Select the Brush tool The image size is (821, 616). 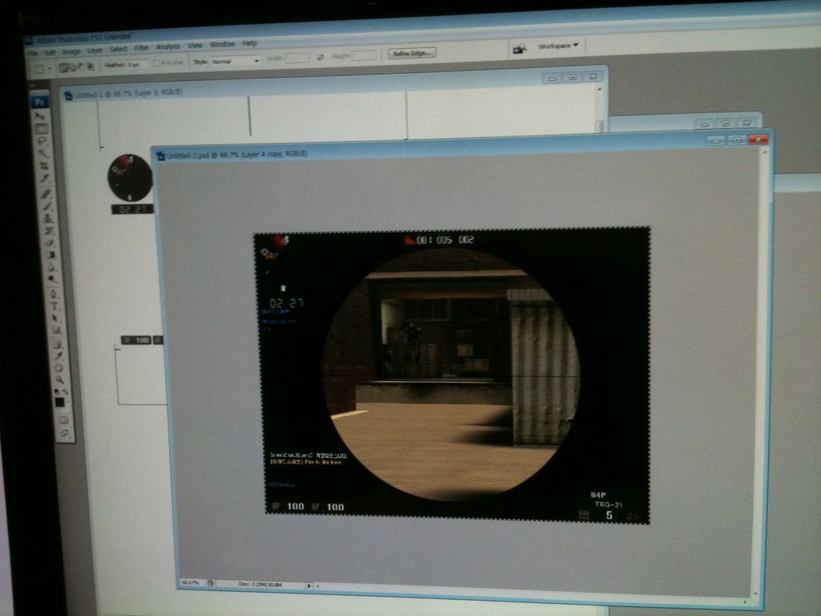click(47, 206)
